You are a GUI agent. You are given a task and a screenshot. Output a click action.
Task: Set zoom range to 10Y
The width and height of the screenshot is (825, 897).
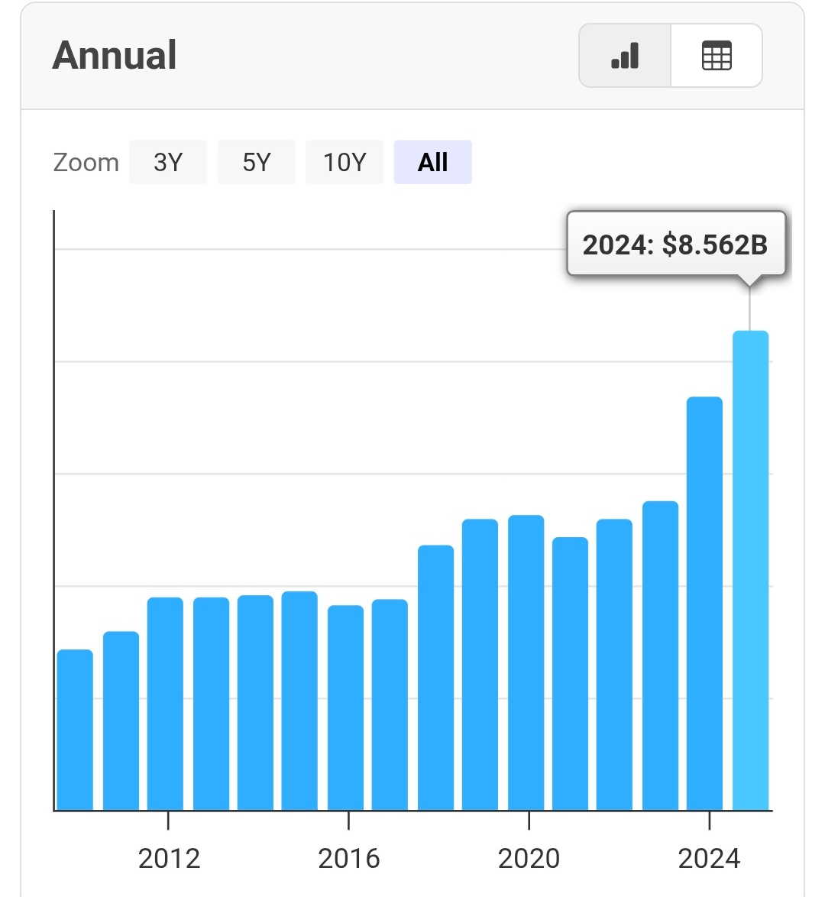pos(345,162)
